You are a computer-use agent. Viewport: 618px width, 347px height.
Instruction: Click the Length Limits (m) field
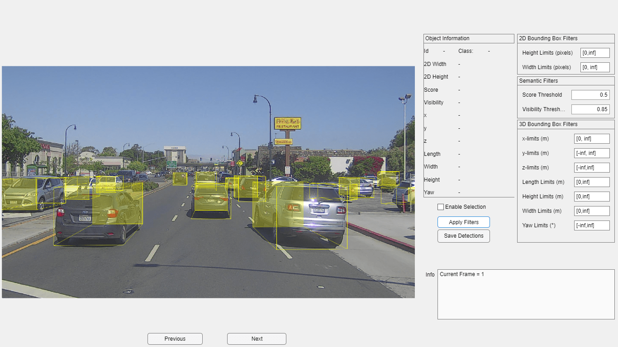pyautogui.click(x=592, y=182)
